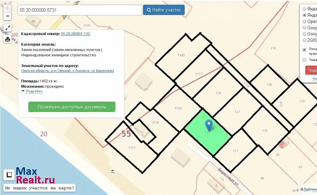Print the map using the printer icon
This screenshot has height=195, width=317.
(x=8, y=39)
